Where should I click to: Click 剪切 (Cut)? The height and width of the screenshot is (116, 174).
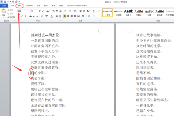pyautogui.click(x=10, y=10)
